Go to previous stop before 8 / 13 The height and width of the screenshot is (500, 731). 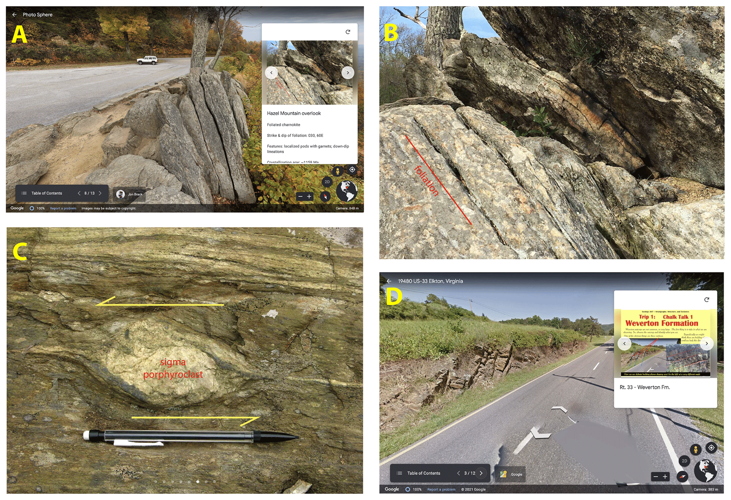pos(79,193)
